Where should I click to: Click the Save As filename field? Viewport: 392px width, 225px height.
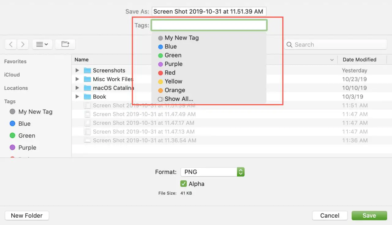click(209, 12)
